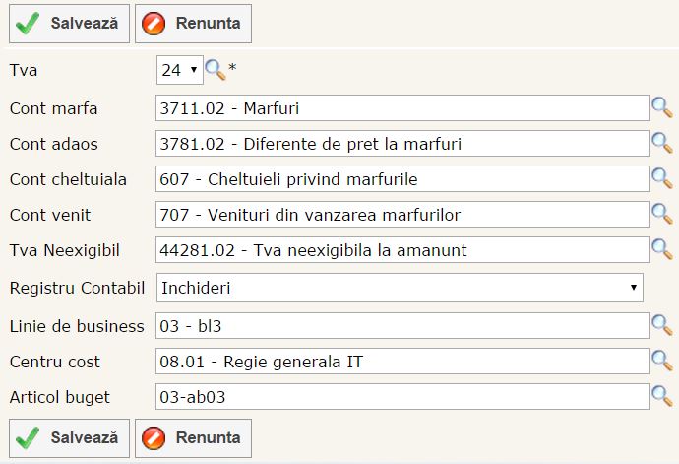The height and width of the screenshot is (464, 679).
Task: Click the bottom Renunta button
Action: (x=193, y=438)
